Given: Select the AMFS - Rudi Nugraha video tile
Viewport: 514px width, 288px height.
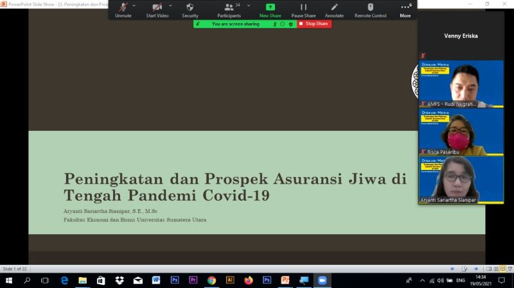Looking at the screenshot, I should click(461, 84).
